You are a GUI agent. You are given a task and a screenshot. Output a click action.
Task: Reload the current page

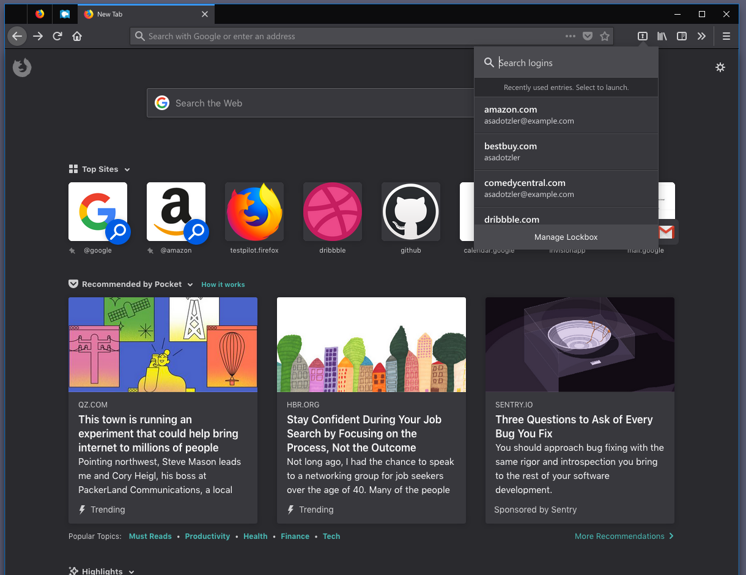(x=57, y=36)
